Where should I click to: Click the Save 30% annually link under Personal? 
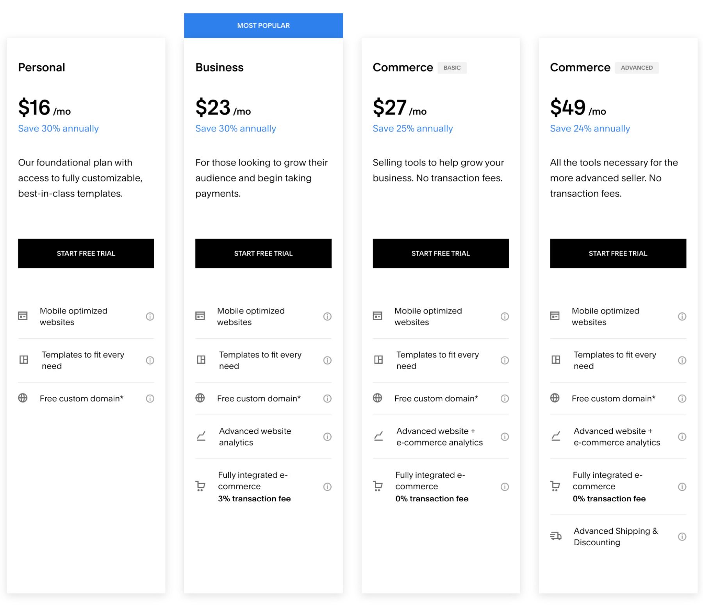58,128
